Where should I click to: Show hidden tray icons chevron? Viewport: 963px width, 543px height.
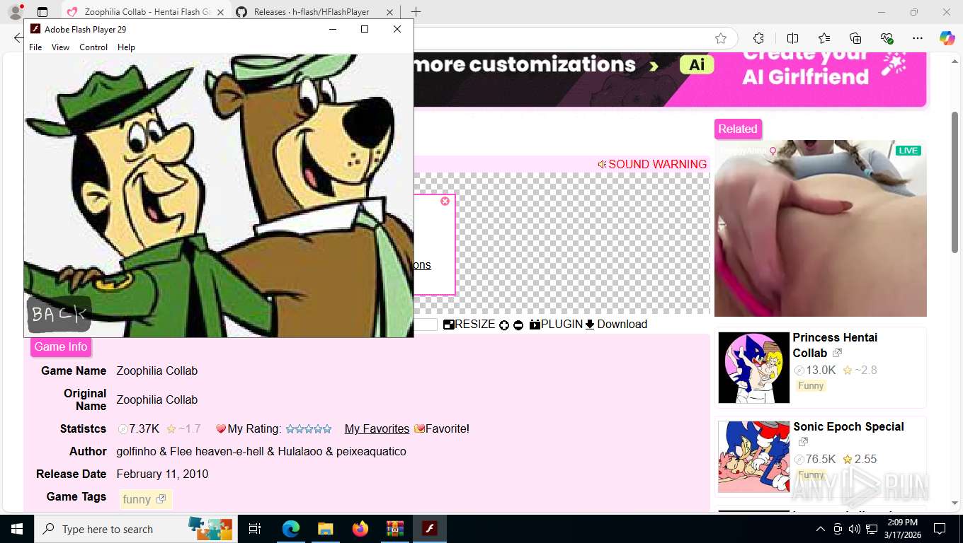coord(821,529)
